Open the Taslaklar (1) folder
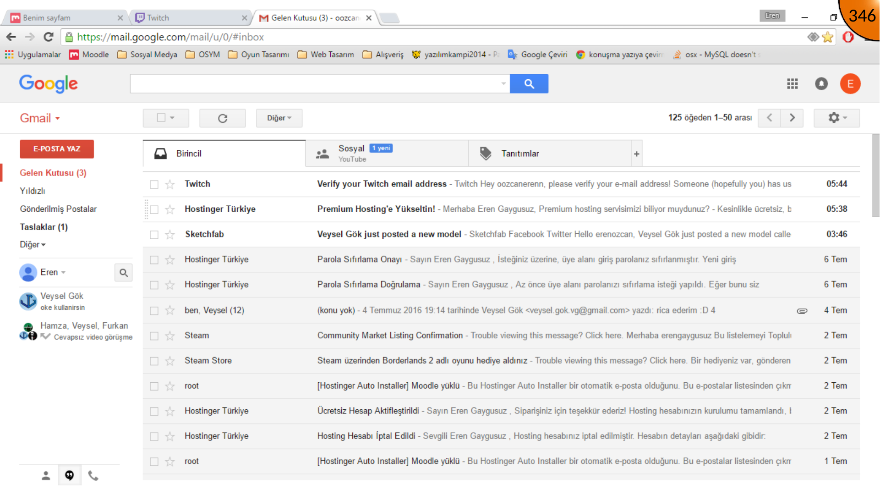 coord(44,227)
